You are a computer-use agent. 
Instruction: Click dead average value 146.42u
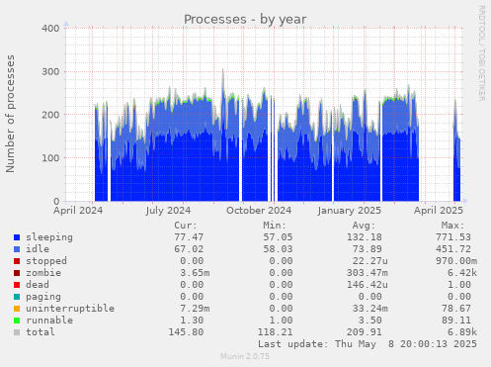(367, 285)
